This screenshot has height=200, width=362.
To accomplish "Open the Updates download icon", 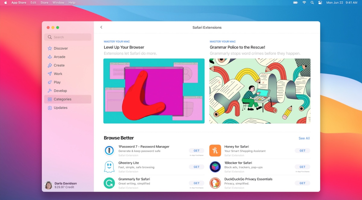I will [x=50, y=108].
